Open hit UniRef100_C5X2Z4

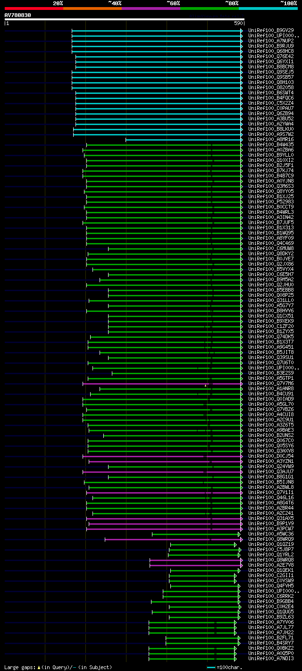pyautogui.click(x=271, y=103)
